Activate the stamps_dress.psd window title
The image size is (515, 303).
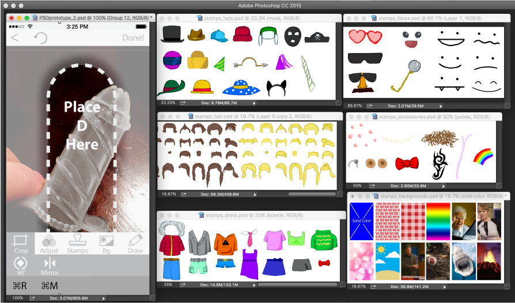255,215
